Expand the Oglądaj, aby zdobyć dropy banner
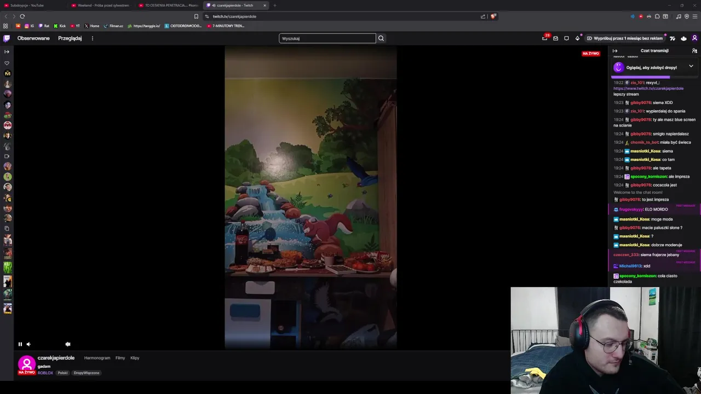701x394 pixels. coord(691,67)
